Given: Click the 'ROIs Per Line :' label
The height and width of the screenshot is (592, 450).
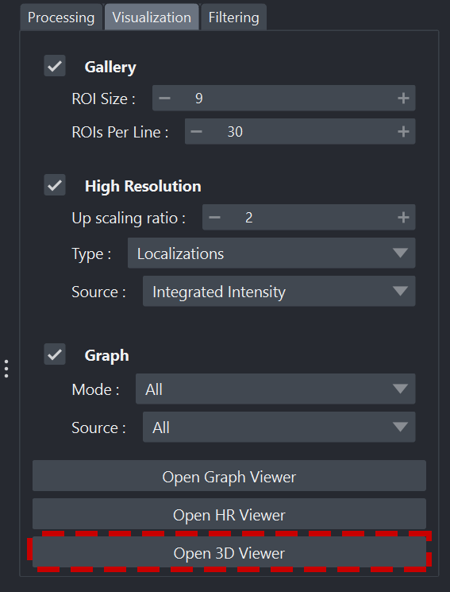Looking at the screenshot, I should coord(120,132).
